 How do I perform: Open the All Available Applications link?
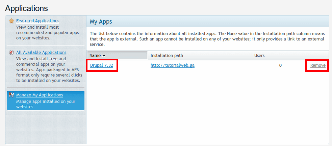(x=41, y=52)
